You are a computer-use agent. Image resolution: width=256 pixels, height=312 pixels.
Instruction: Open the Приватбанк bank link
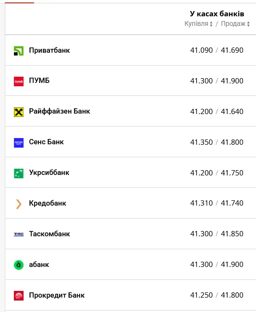click(x=49, y=50)
